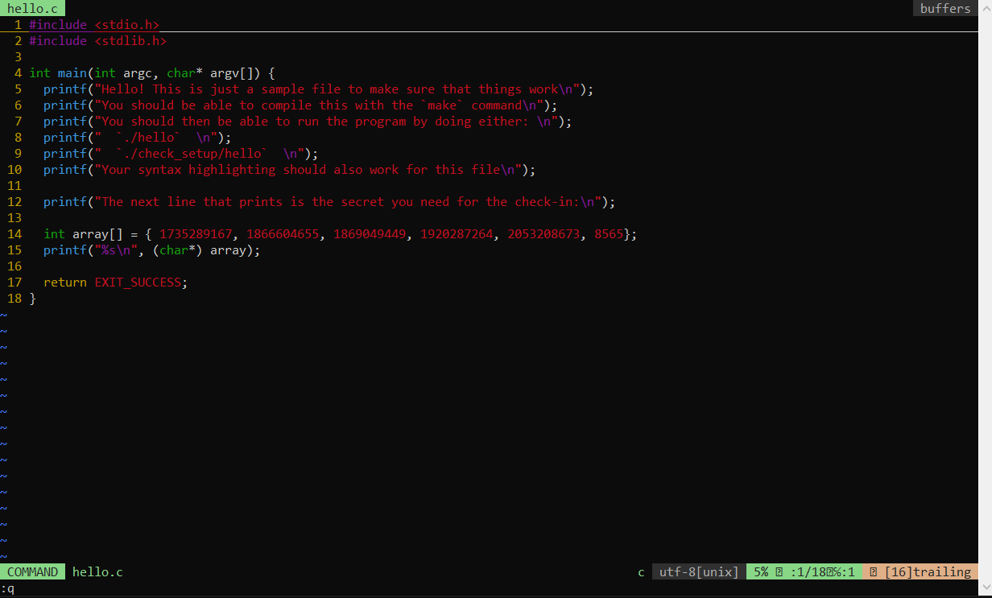This screenshot has width=992, height=598.
Task: Click the number 8565 in the array
Action: 609,234
